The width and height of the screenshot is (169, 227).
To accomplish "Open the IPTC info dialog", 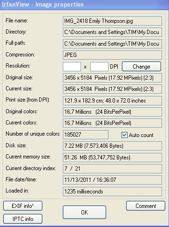I will pyautogui.click(x=23, y=219).
